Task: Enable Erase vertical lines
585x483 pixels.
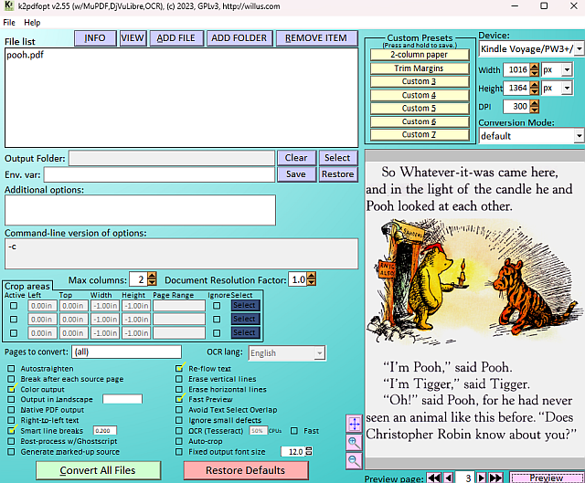Action: [x=179, y=379]
